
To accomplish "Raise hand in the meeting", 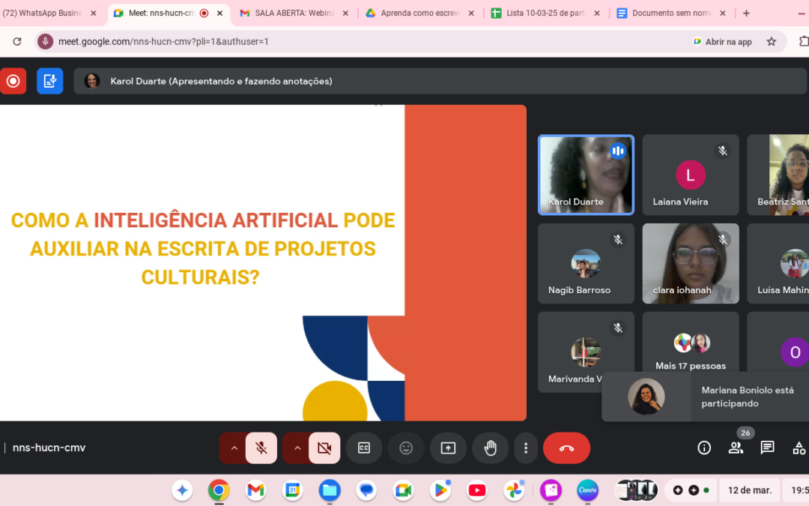I will (x=490, y=448).
